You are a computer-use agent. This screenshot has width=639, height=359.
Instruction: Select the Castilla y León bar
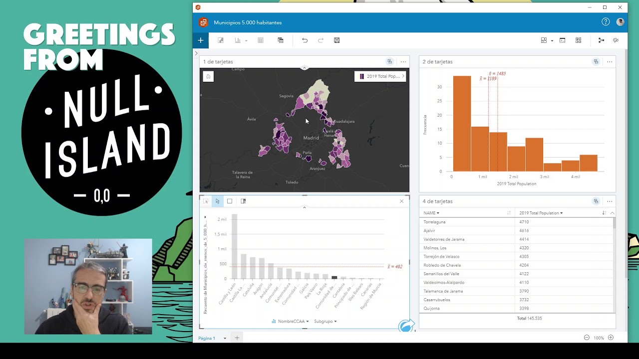234,246
